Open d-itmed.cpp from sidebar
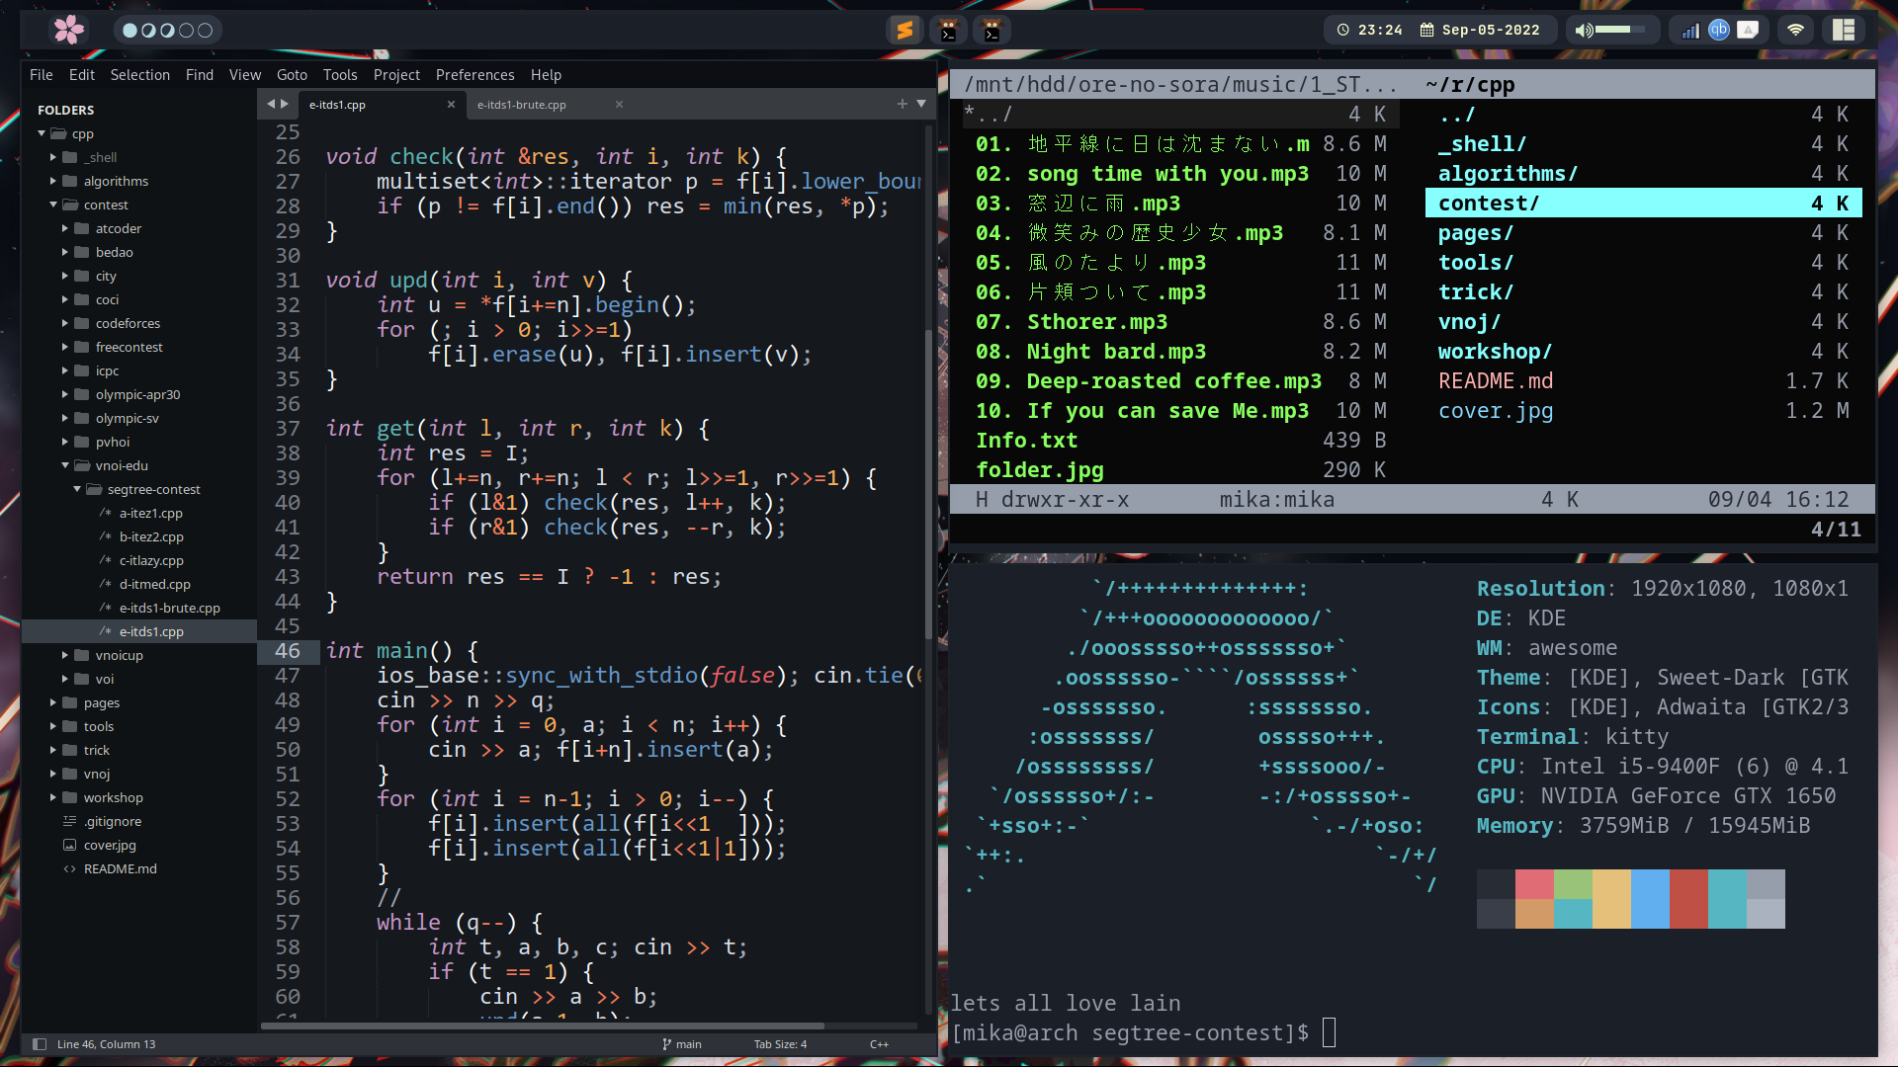Screen dimensions: 1898x1067 154,584
